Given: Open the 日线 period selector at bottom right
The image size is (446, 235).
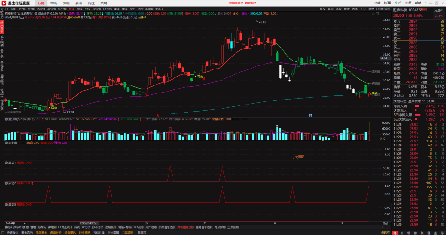Looking at the screenshot, I should [385, 223].
